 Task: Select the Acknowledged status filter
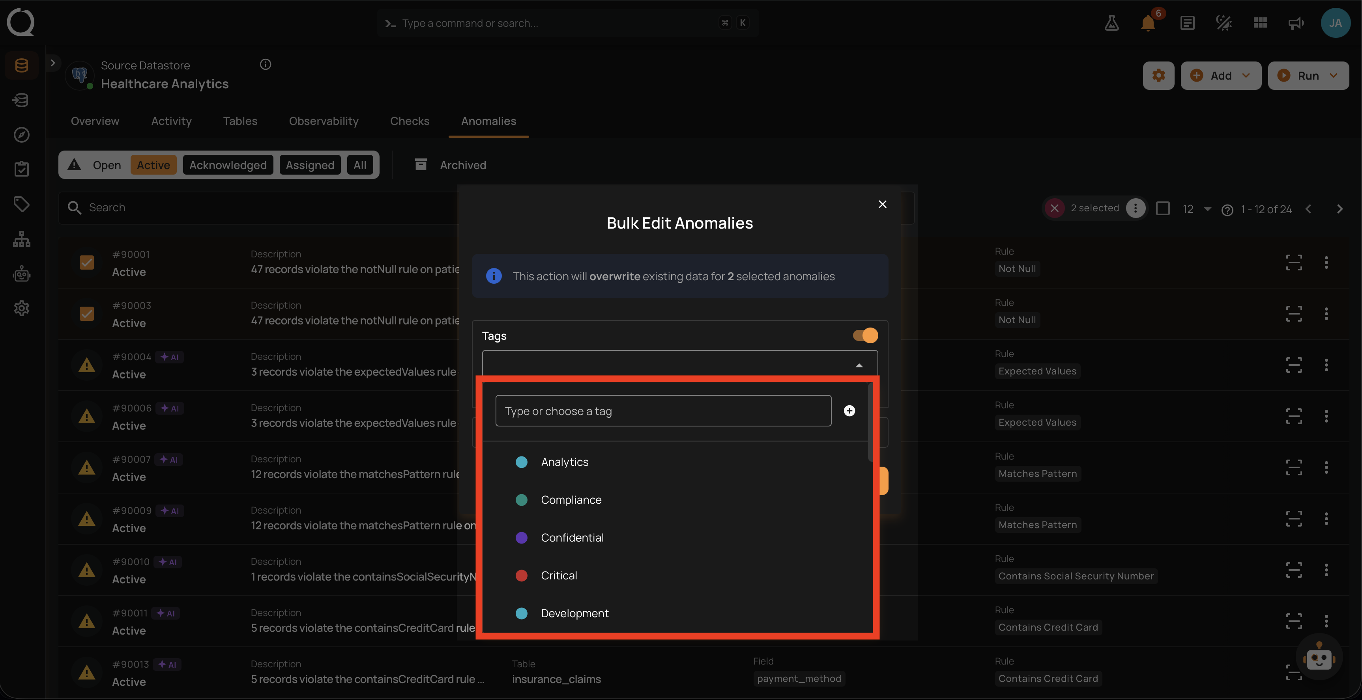click(x=228, y=165)
